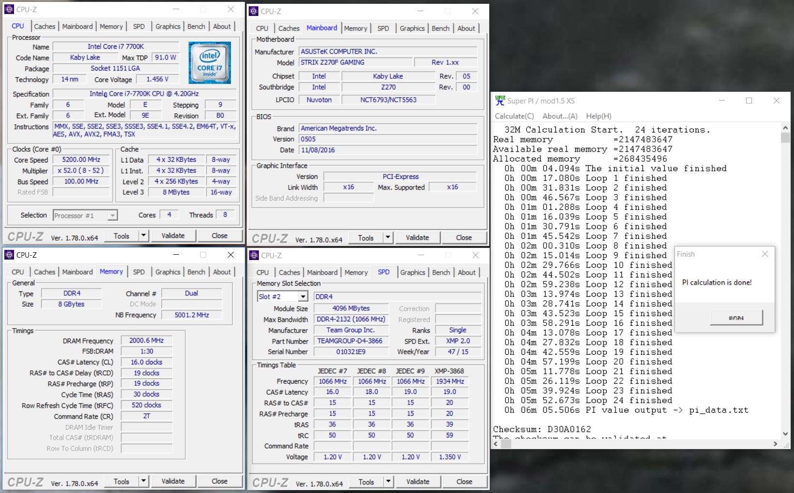Open Tools dropdown arrow in SPD tab window
Screen dimensions: 794x493
click(388, 482)
